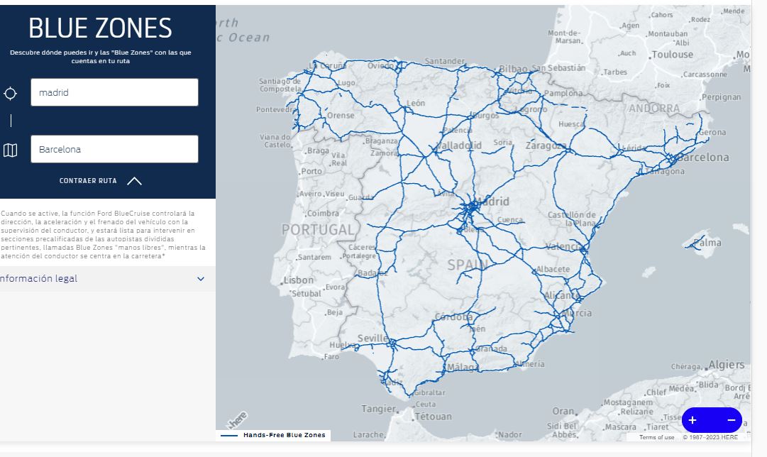767x457 pixels.
Task: Click the Hands-Free Blue Zones legend
Action: (273, 435)
